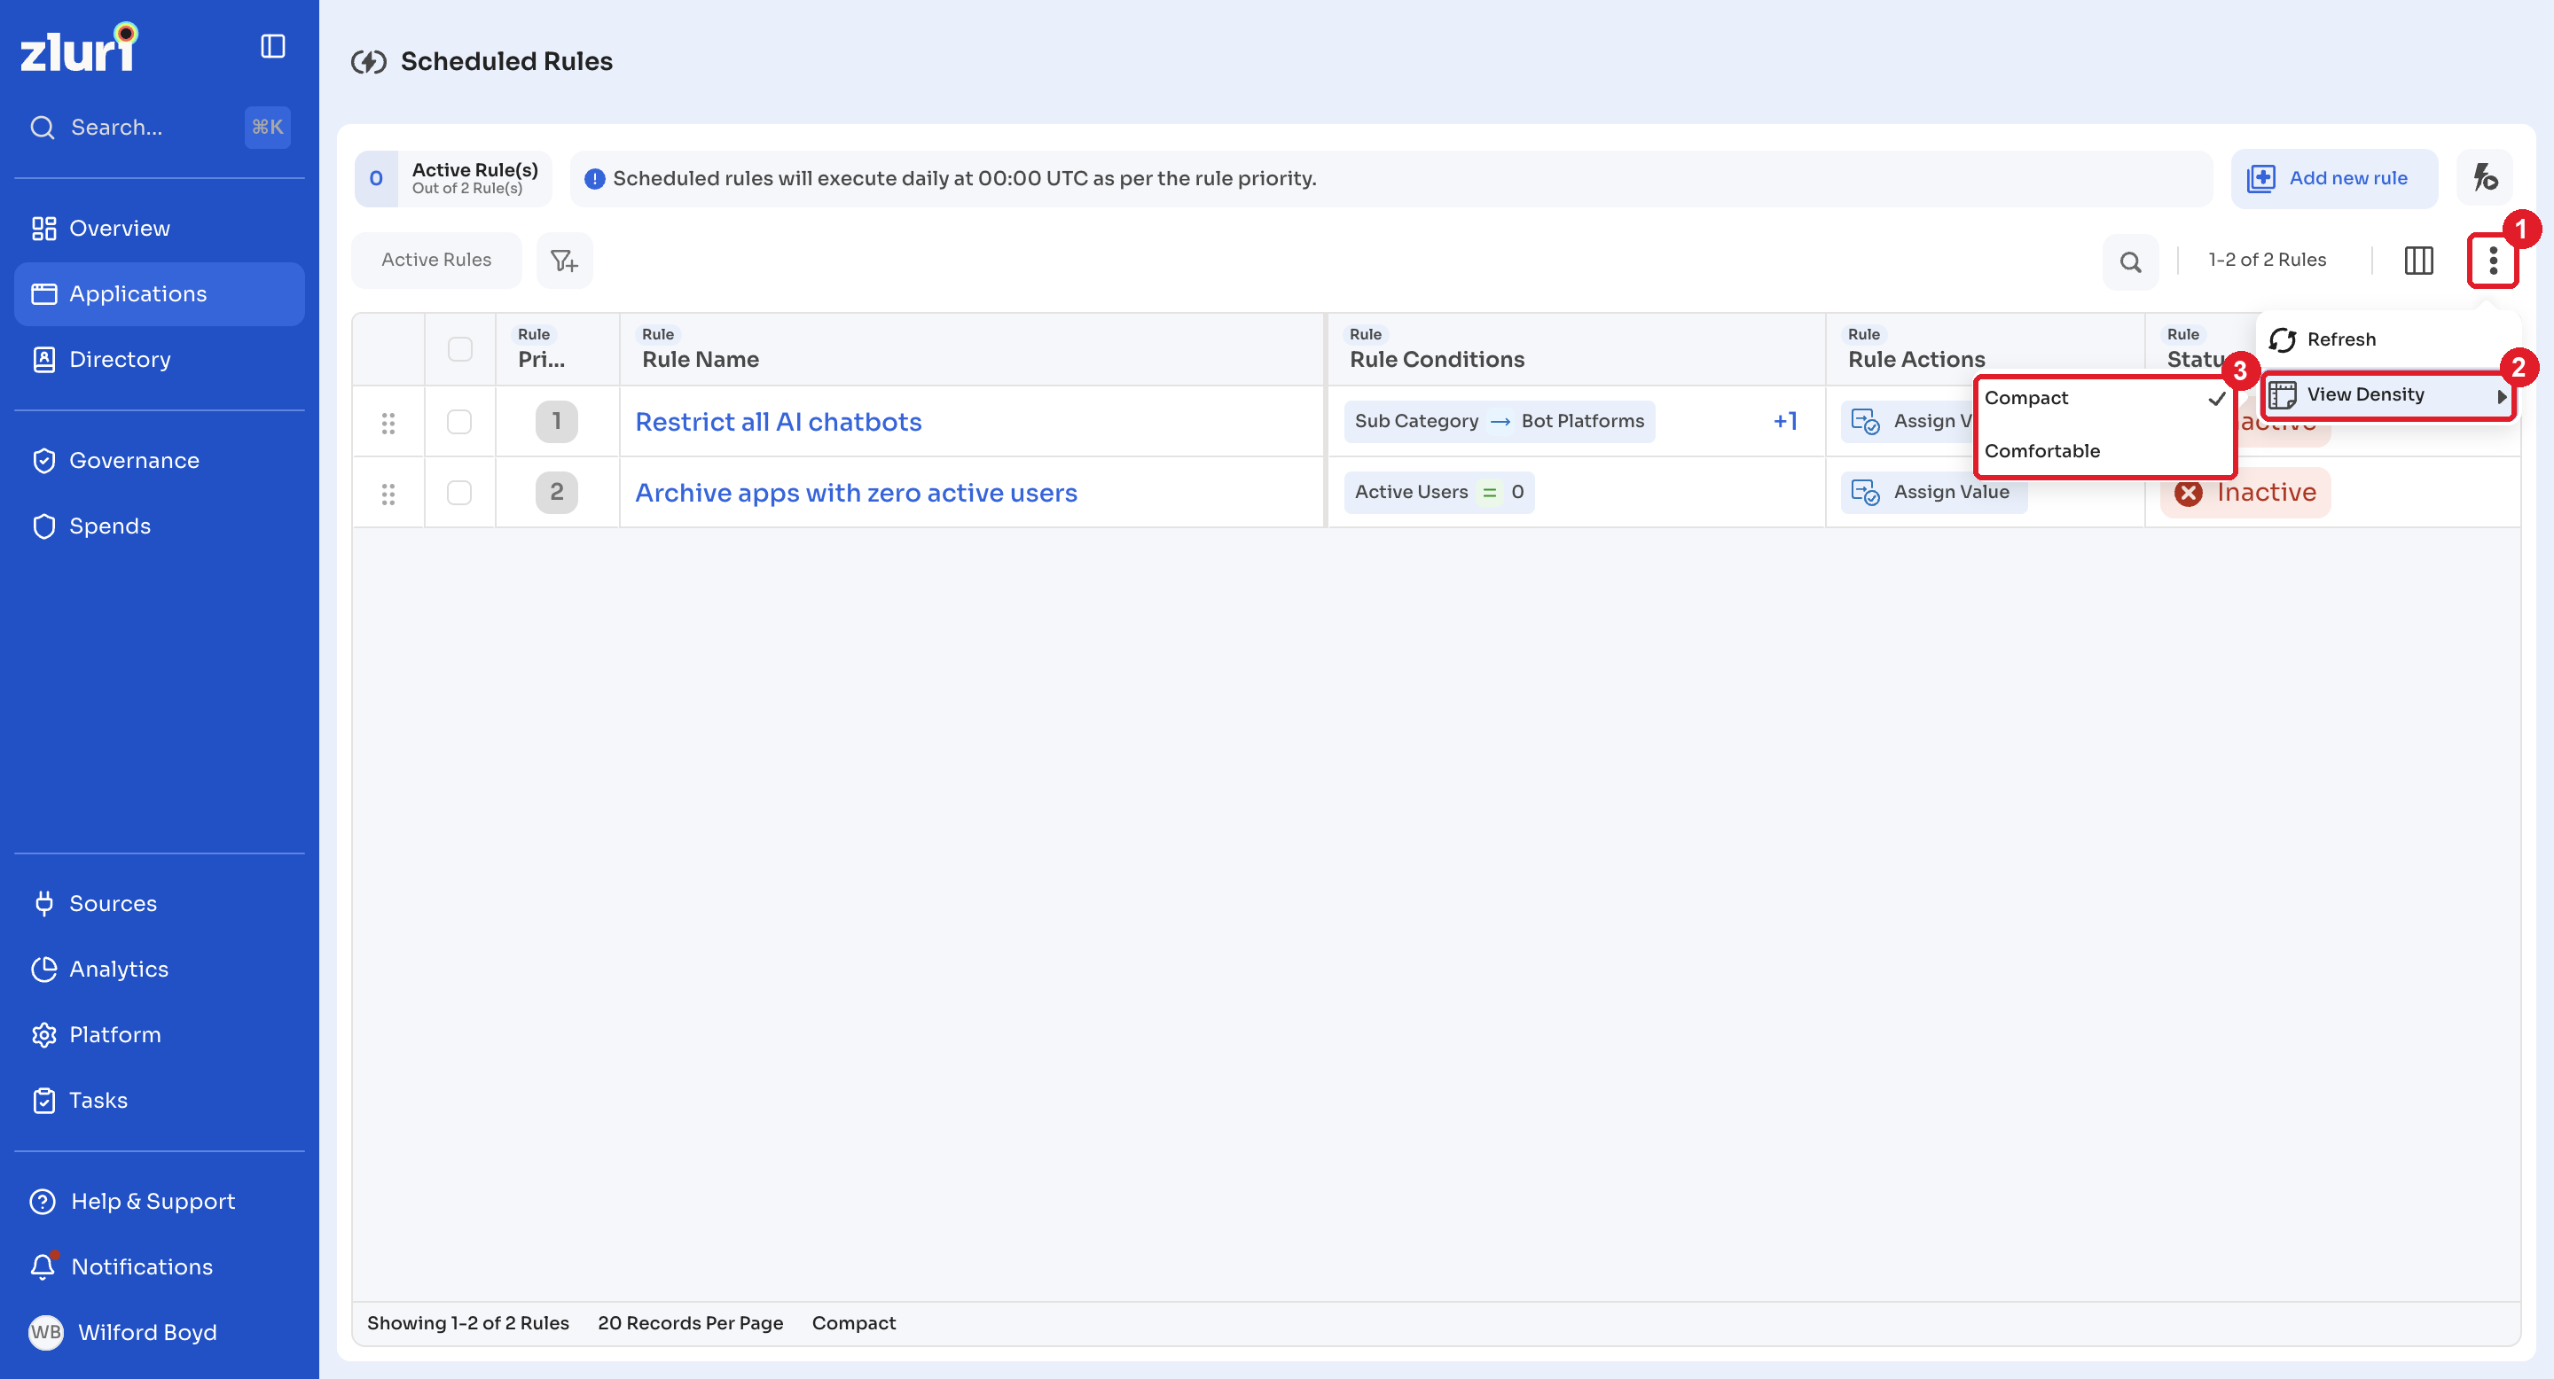2554x1379 pixels.
Task: Select Comfortable view density
Action: [2104, 451]
